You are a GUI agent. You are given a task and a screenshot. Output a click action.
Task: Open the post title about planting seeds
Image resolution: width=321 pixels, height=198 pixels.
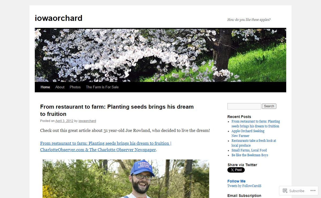117,110
